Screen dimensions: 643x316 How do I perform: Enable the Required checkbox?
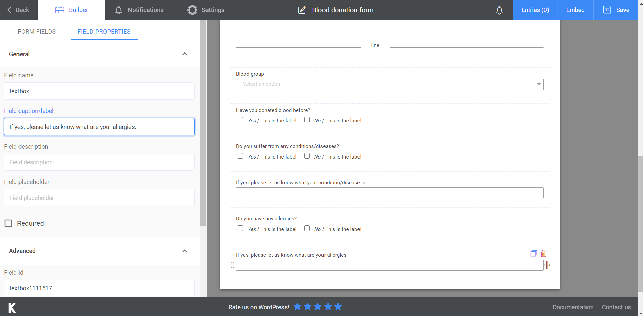click(8, 223)
